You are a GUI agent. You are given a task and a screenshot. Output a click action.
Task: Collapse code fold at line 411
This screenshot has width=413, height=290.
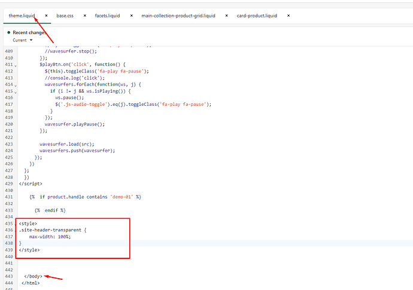16,65
